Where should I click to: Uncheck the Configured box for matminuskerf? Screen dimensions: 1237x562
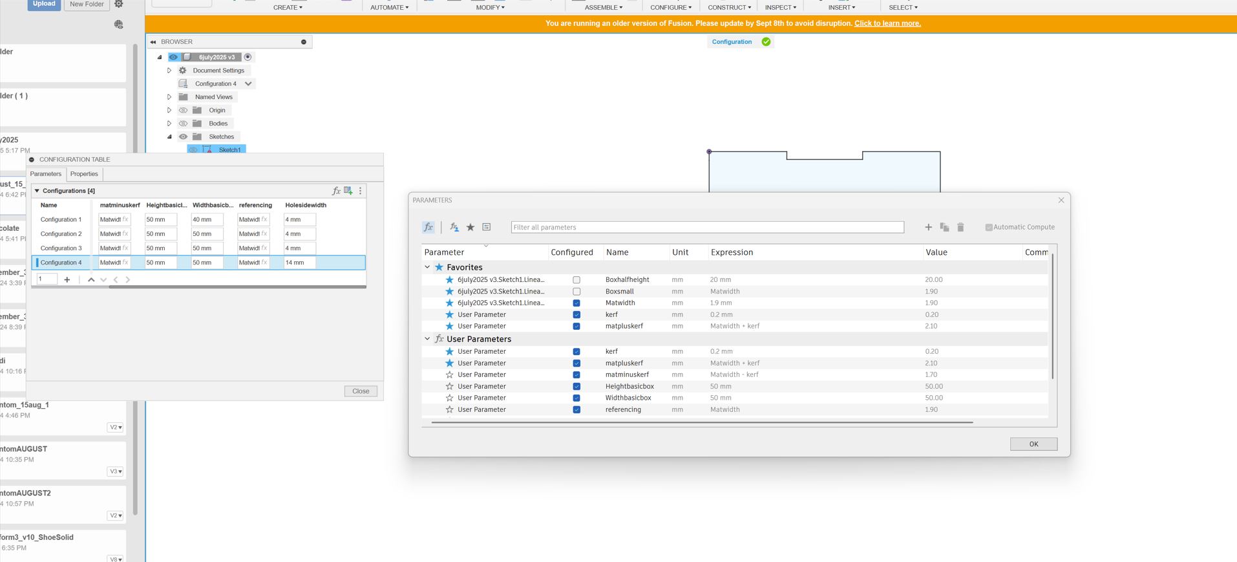(x=576, y=375)
